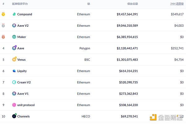The image size is (186, 124).
Task: Select the value $2,120,442,471
Action: pyautogui.click(x=127, y=48)
